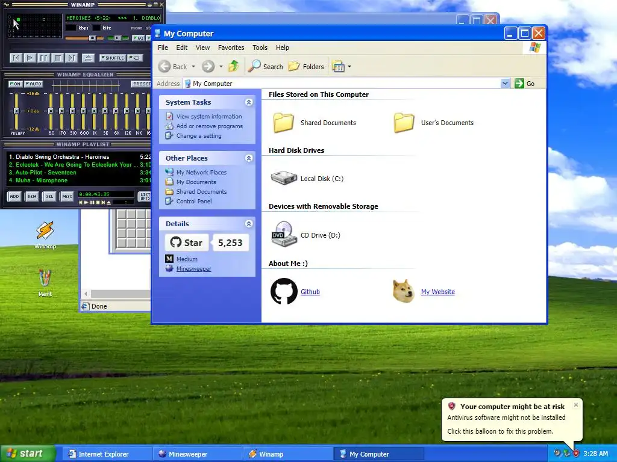The image size is (617, 462).
Task: Click the playlist SEL button
Action: [x=49, y=197]
